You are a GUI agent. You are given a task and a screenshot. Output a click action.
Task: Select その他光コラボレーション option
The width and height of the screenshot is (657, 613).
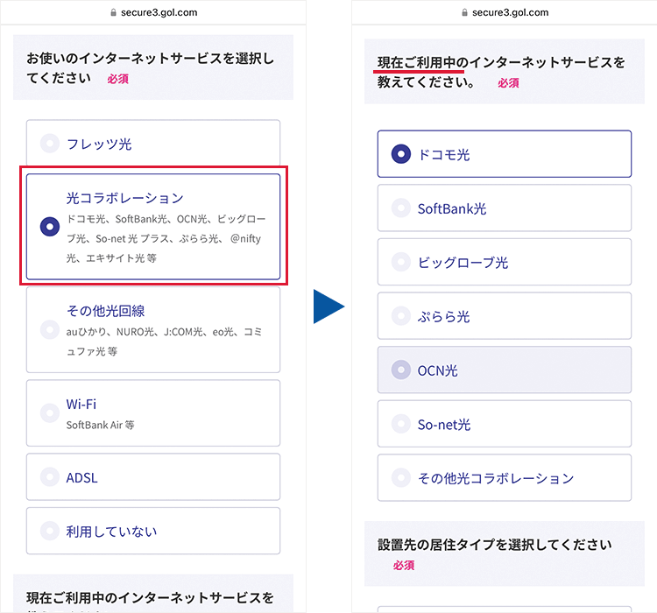click(504, 477)
